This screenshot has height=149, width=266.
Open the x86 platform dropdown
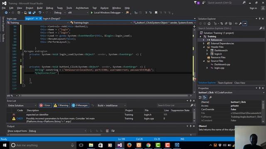pyautogui.click(x=78, y=13)
